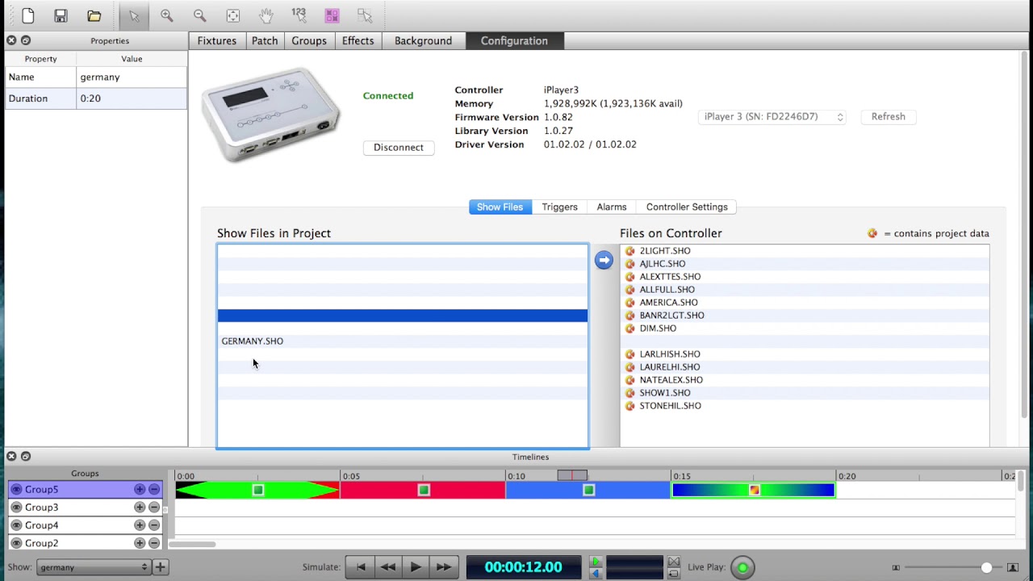The height and width of the screenshot is (581, 1033).
Task: Click the Refresh button
Action: coord(889,117)
